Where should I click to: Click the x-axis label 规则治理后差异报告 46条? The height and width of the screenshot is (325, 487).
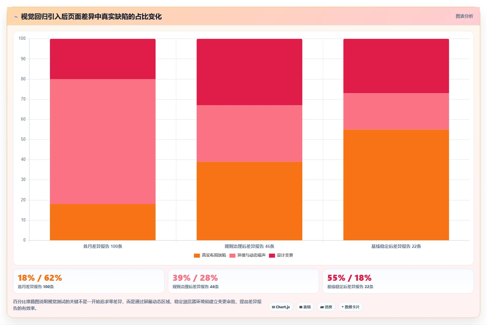pyautogui.click(x=249, y=246)
